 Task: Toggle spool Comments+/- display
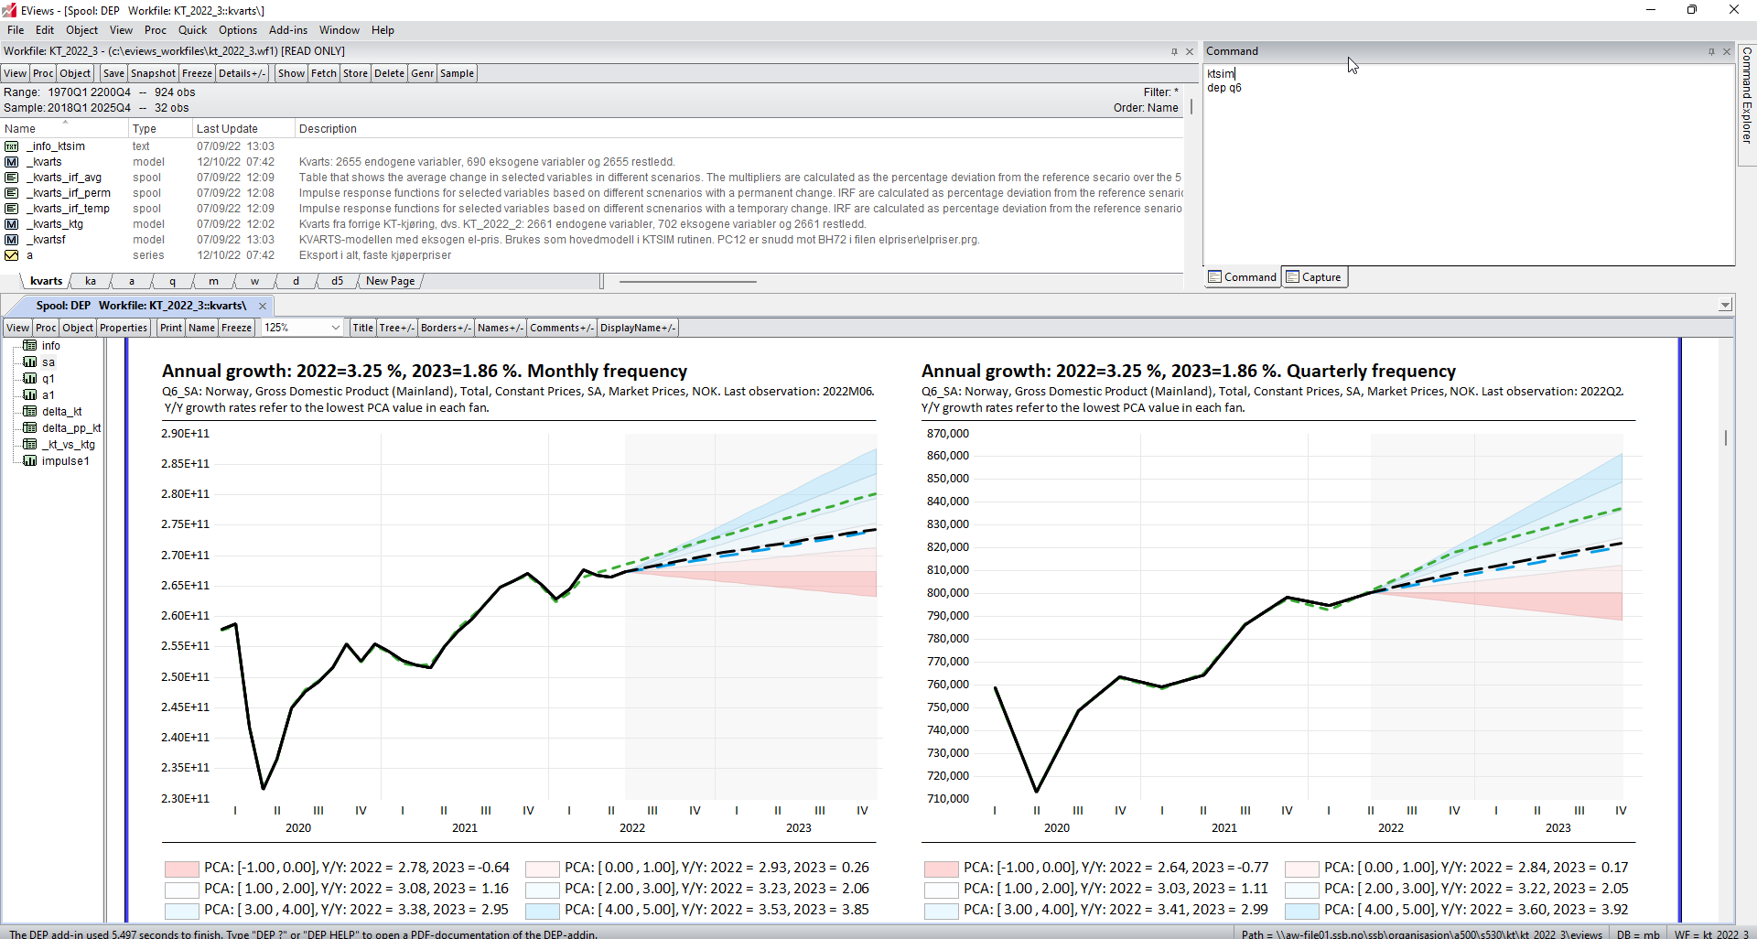tap(561, 328)
